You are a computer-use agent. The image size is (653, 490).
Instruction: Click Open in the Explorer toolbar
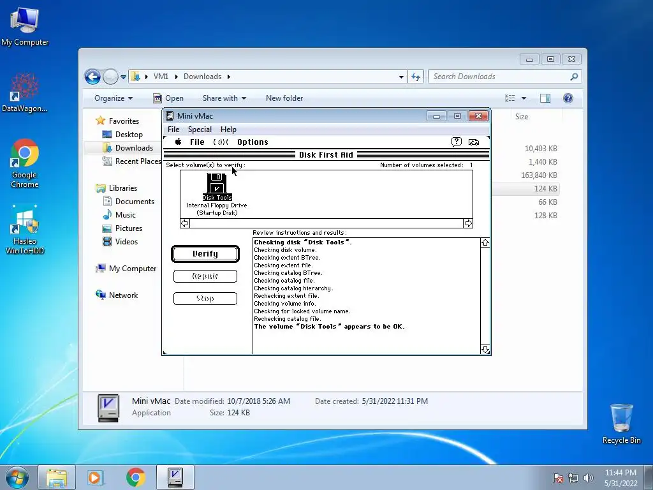pyautogui.click(x=168, y=98)
